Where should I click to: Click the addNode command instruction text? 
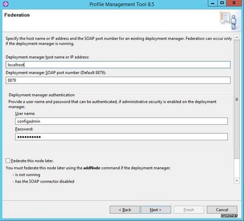[x=88, y=168]
